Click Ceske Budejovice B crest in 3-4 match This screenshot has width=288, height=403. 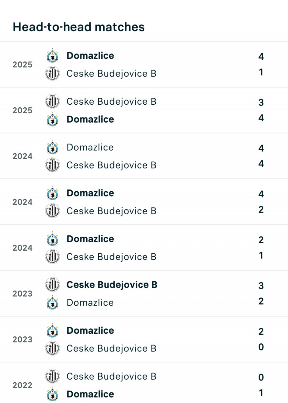point(52,101)
